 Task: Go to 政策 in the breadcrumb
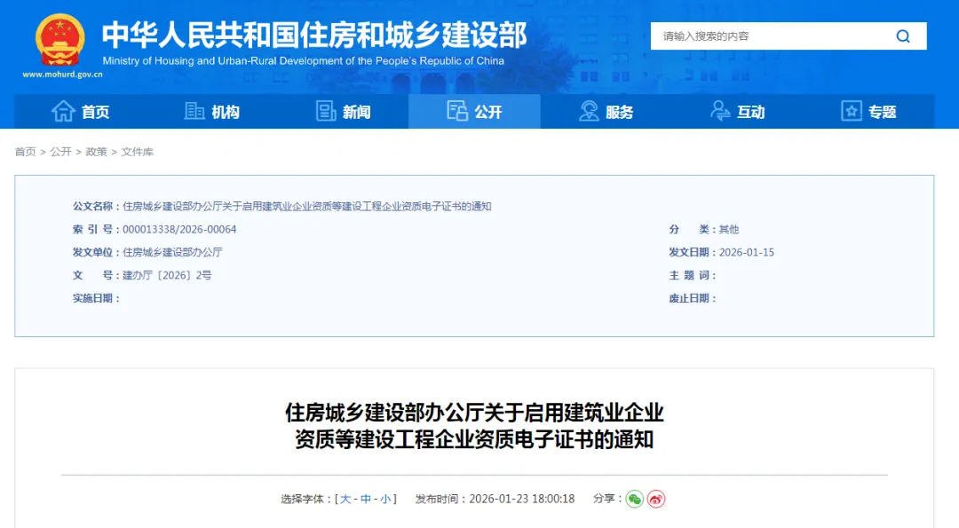pos(96,152)
